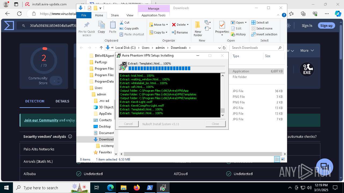Select the PerfLogs folder in tree
The height and width of the screenshot is (193, 344).
(x=101, y=62)
